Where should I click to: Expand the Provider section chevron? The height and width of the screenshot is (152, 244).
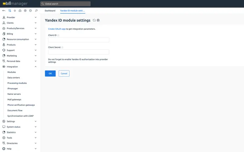click(x=35, y=17)
